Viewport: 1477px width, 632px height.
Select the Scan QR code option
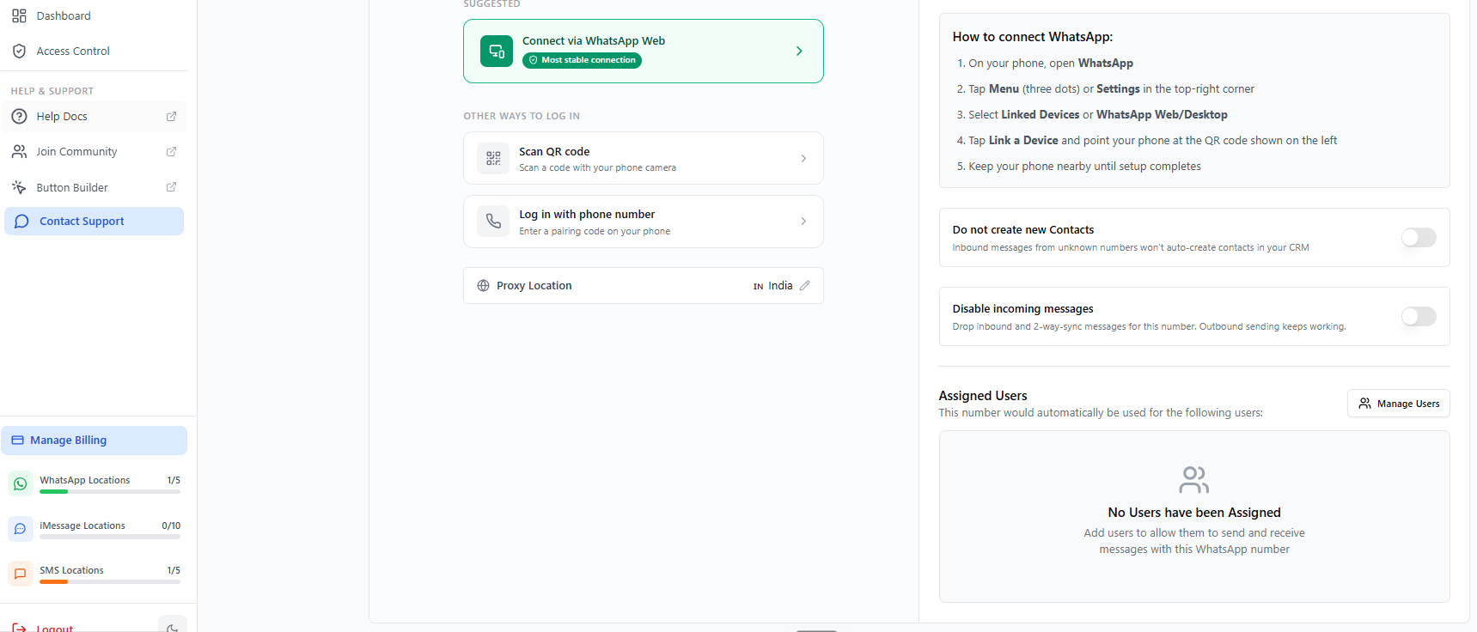tap(644, 158)
